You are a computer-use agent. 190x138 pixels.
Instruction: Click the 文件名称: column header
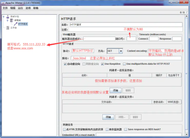[107, 102]
